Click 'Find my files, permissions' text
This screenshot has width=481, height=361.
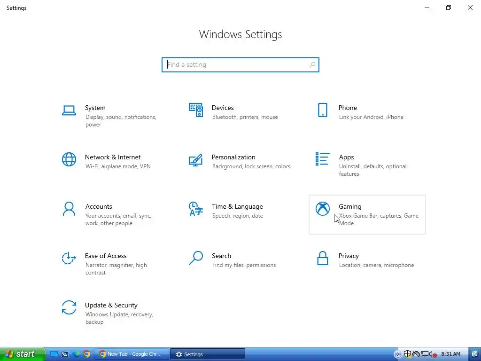point(244,265)
